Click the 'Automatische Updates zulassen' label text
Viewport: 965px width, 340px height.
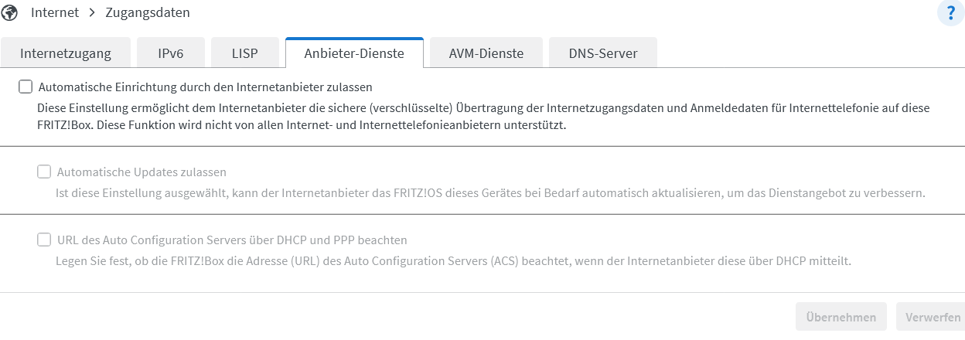pyautogui.click(x=142, y=172)
